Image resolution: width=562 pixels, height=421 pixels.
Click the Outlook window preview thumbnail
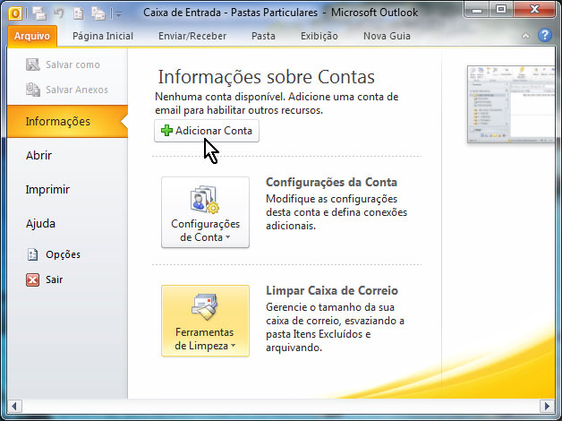(511, 104)
